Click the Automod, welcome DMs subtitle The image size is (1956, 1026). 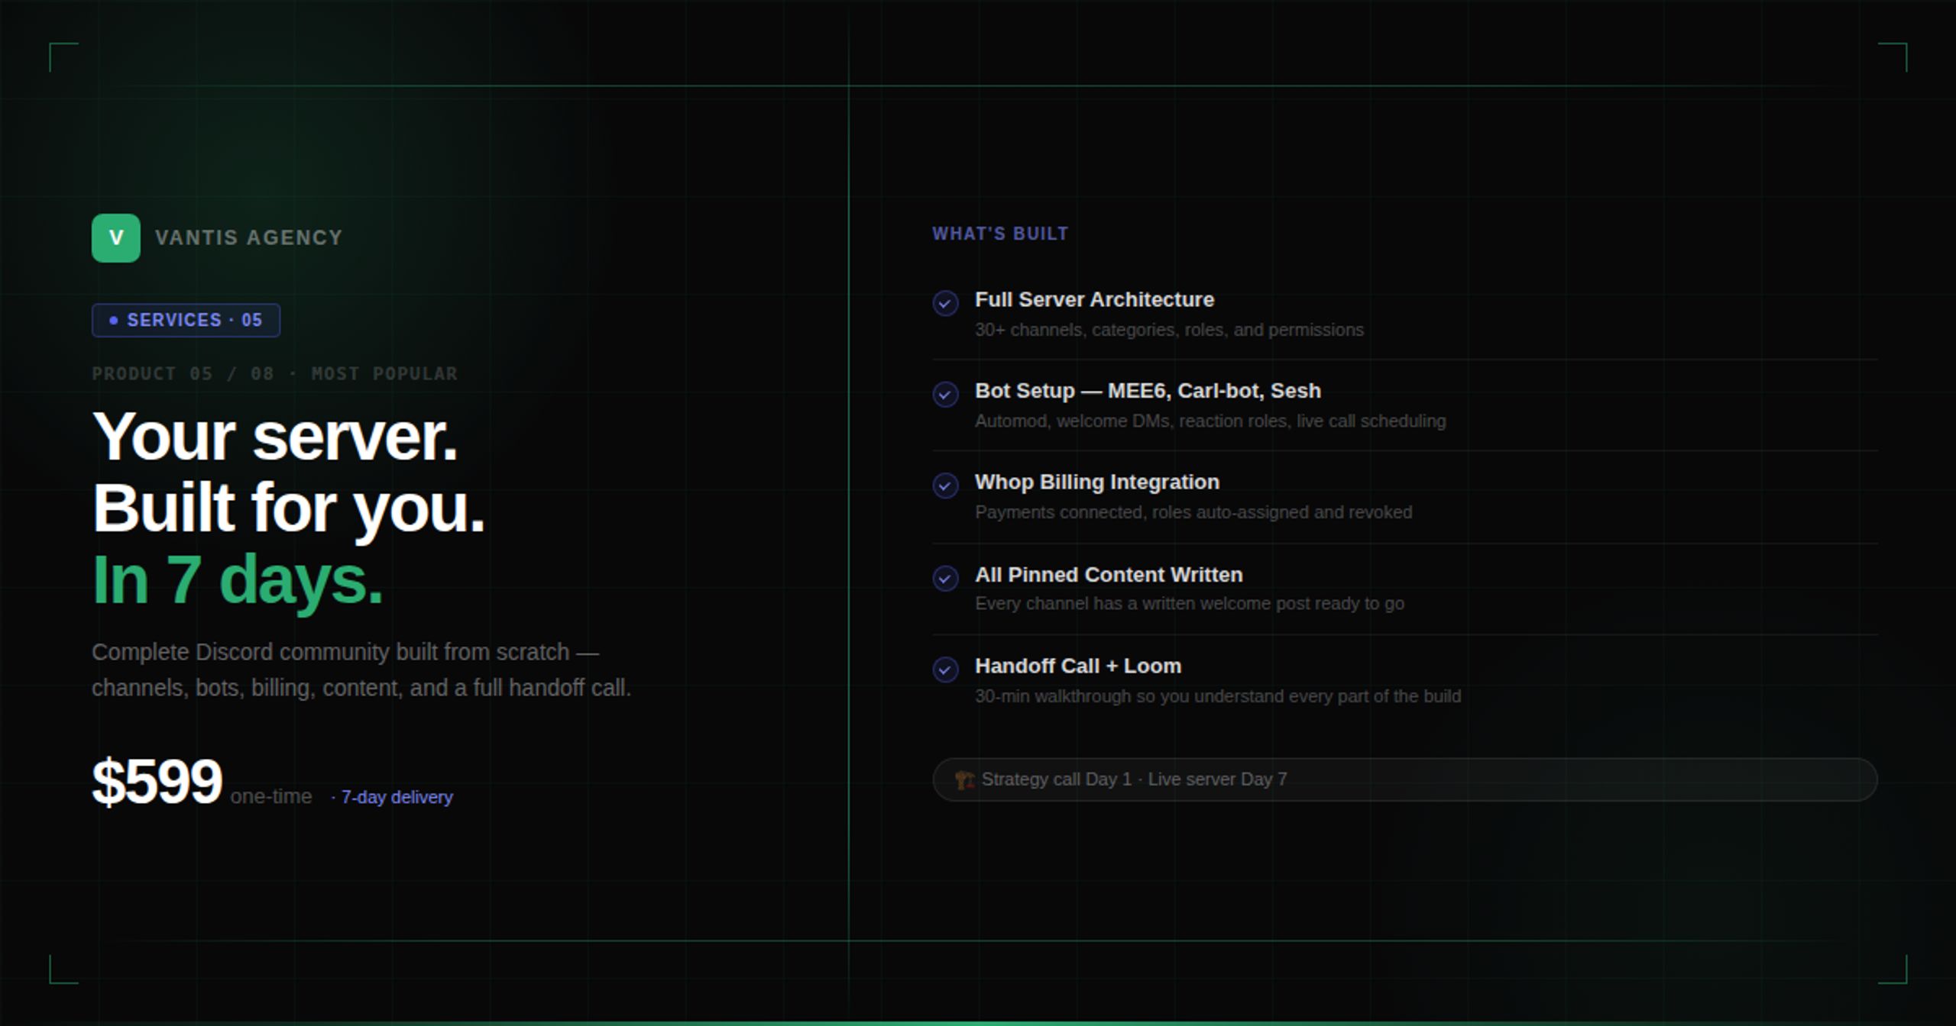1210,421
